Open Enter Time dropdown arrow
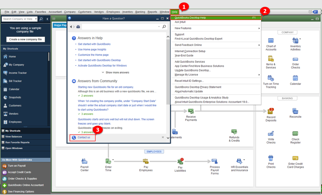Viewport: 322px width, 195px height. (x=113, y=160)
